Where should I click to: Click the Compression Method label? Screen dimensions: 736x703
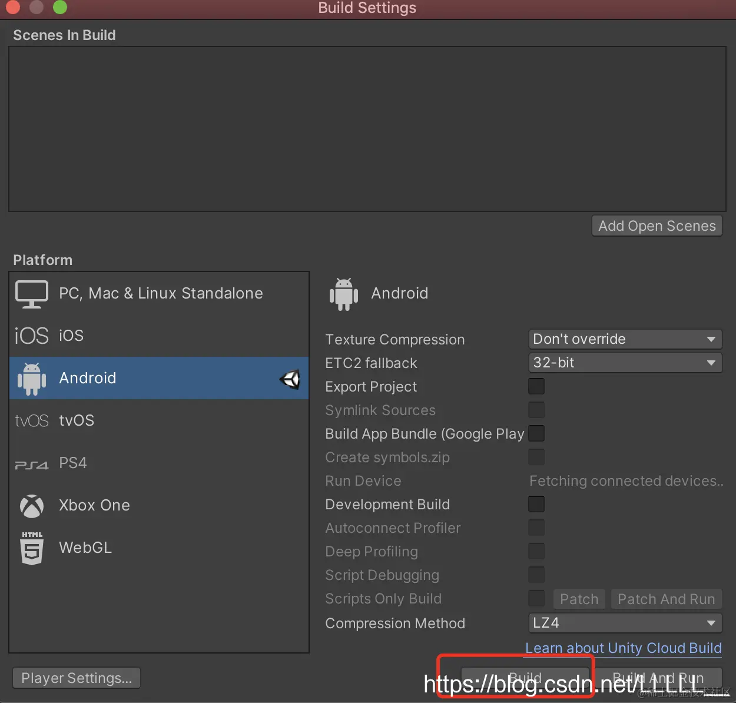[395, 624]
